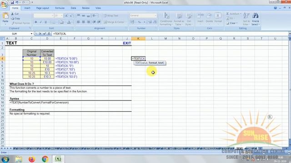The width and height of the screenshot is (291, 163).
Task: Click the Undo arrow in Quick Access
Action: [17, 2]
